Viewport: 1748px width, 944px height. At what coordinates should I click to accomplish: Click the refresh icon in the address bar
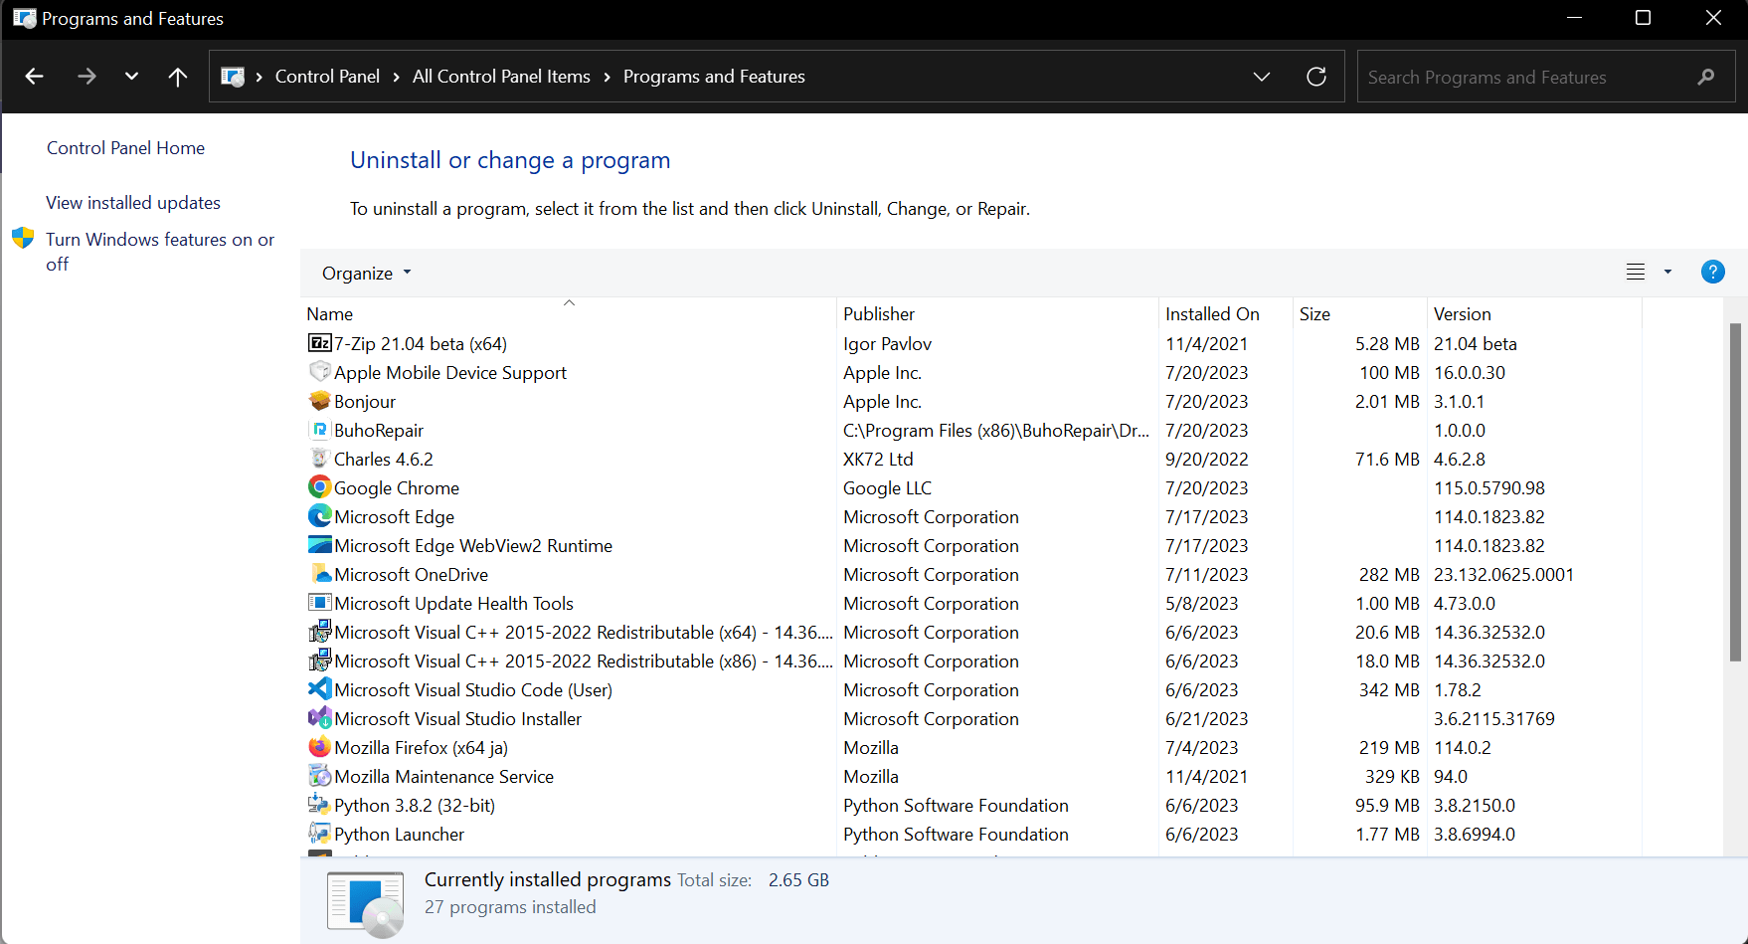(x=1316, y=77)
